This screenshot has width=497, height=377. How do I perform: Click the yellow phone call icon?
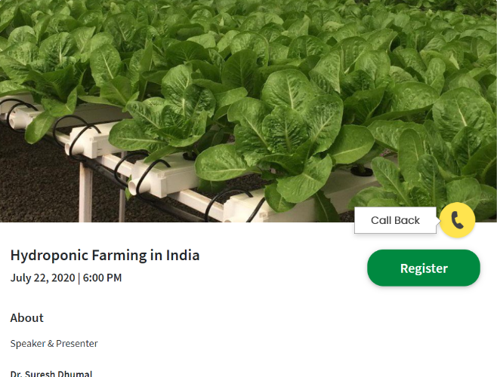(x=457, y=220)
